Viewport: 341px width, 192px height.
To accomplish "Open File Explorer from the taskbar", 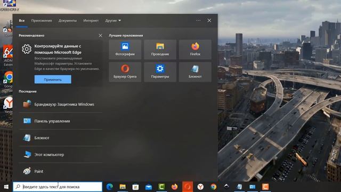I will point(123,187).
